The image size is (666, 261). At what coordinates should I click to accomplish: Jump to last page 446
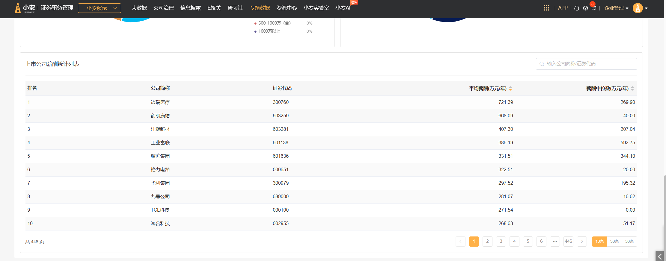(x=568, y=241)
